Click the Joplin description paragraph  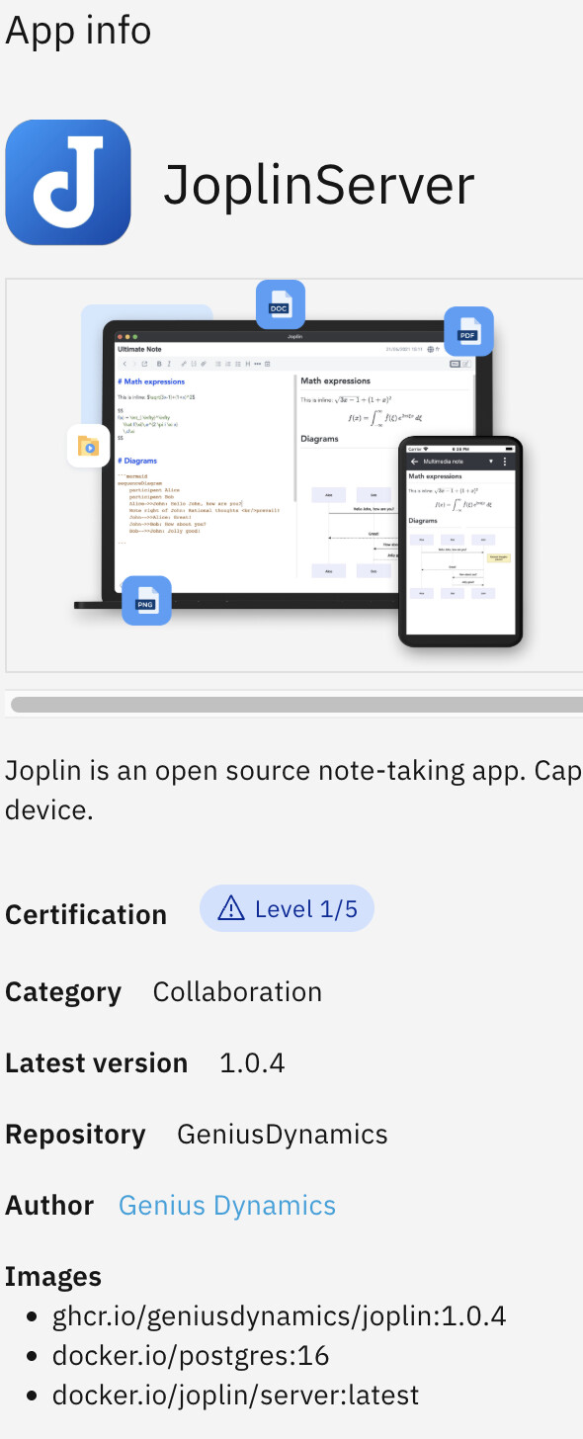tap(293, 790)
